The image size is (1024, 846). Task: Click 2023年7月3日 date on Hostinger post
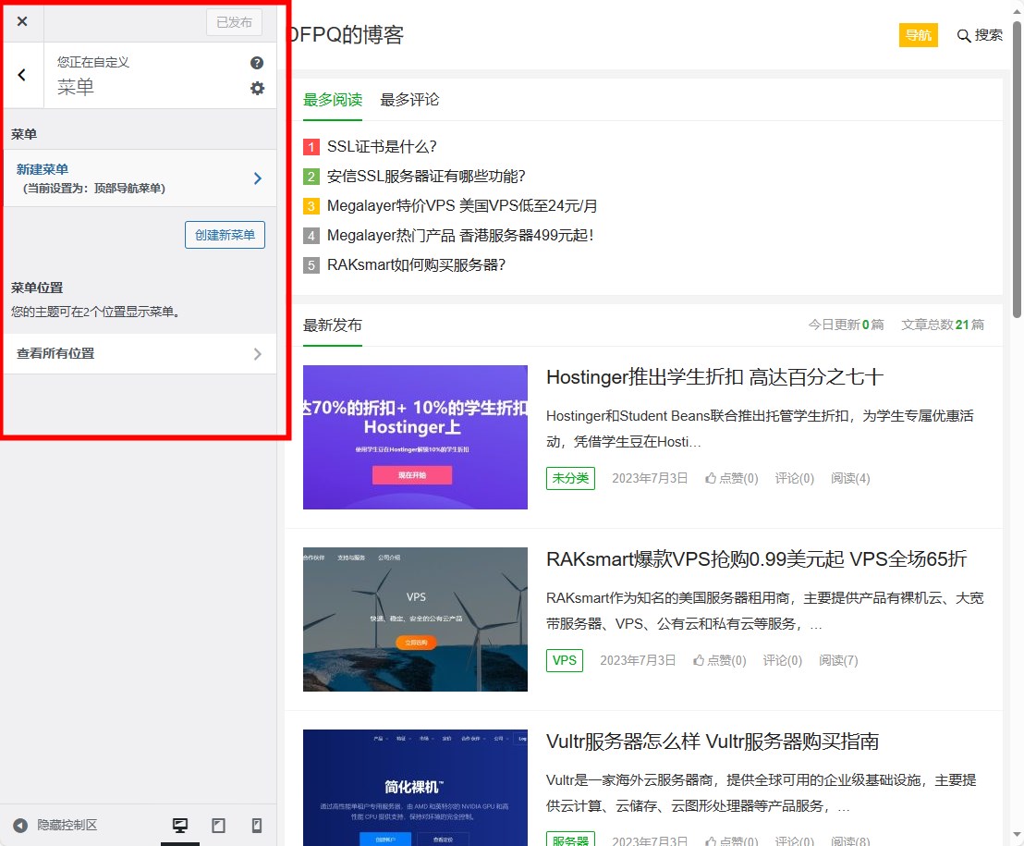[650, 478]
